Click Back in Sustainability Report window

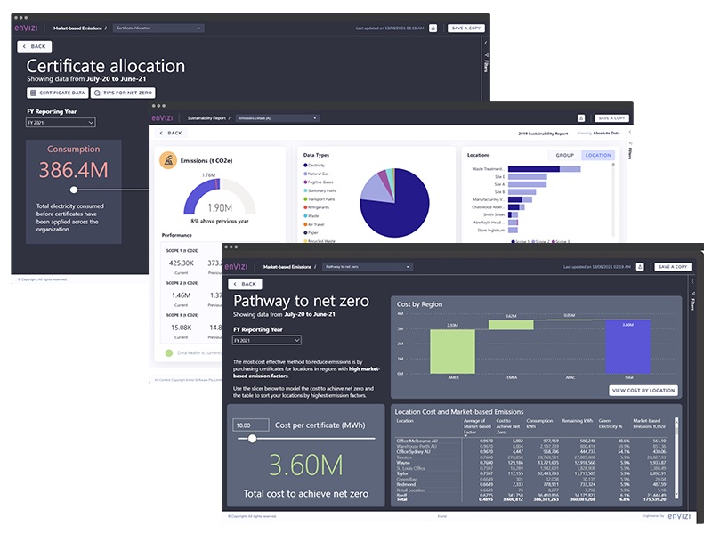coord(171,133)
